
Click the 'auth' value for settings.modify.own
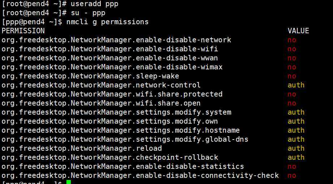pyautogui.click(x=296, y=121)
